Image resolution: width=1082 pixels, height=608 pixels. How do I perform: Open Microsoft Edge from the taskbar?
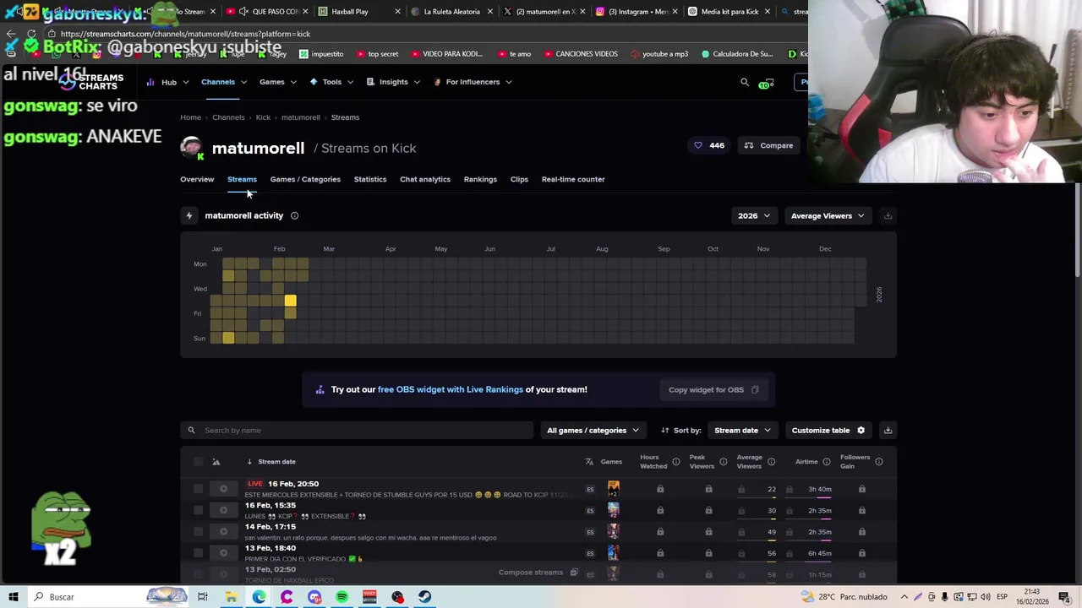point(259,597)
